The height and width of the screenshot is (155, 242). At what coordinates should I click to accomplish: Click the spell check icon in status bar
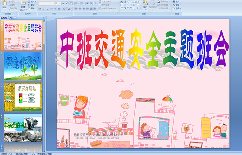(x=34, y=154)
